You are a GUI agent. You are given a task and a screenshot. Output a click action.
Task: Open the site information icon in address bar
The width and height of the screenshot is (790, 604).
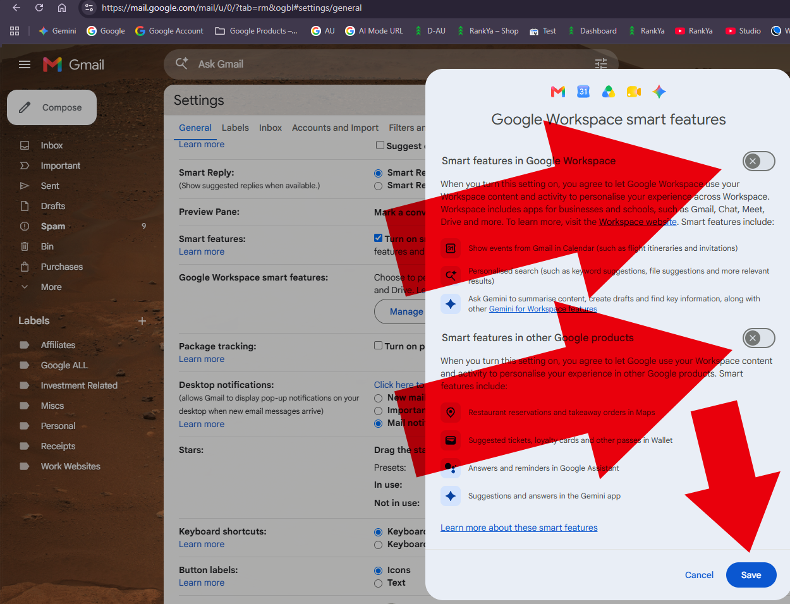(x=89, y=8)
